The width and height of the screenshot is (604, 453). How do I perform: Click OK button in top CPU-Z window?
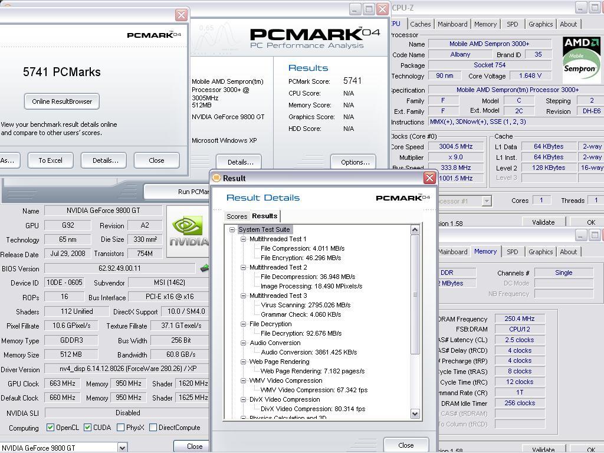(x=588, y=222)
